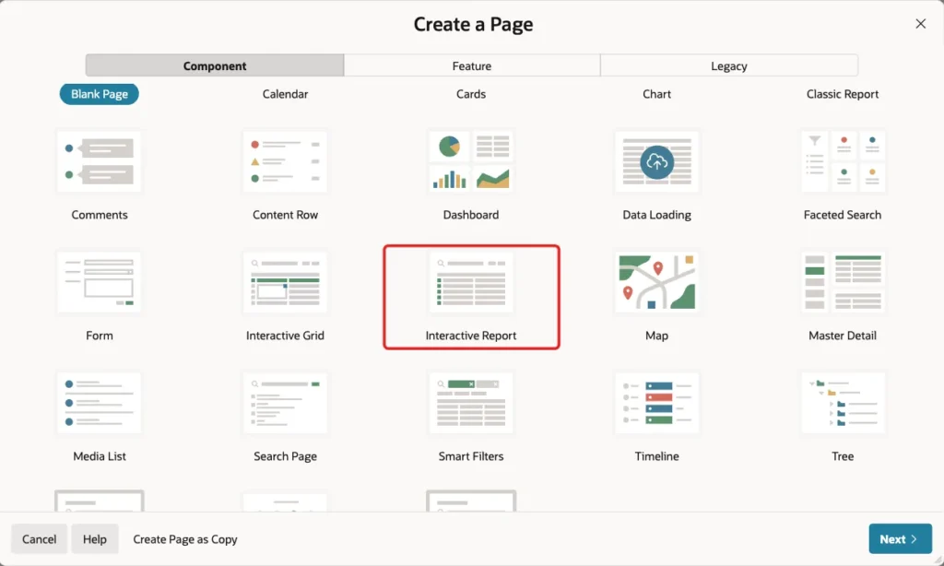
Task: Click the Smart Filters label
Action: [471, 456]
